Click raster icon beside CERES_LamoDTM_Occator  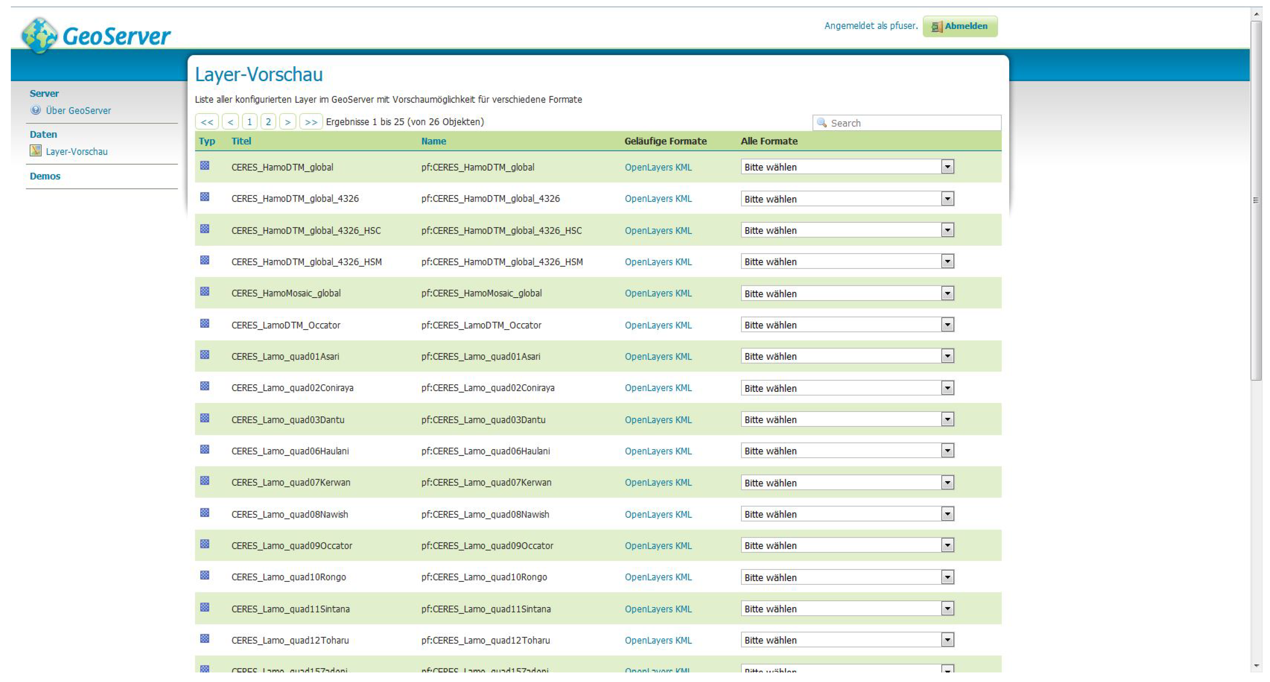tap(204, 324)
